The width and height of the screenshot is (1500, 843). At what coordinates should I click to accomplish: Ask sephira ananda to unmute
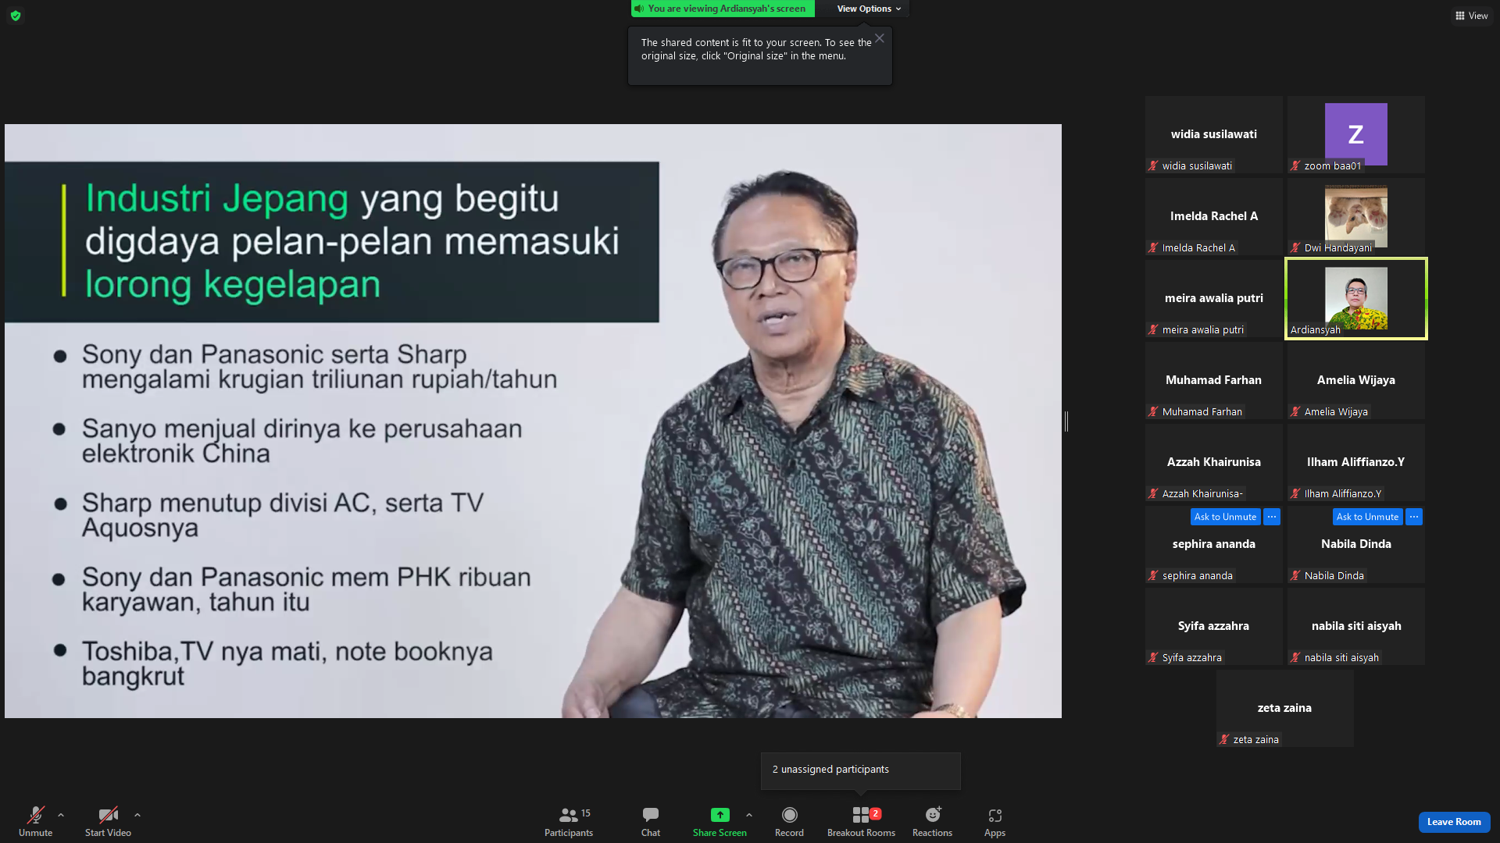click(1225, 517)
